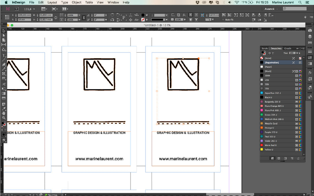Image resolution: width=314 pixels, height=196 pixels.
Task: Click the quick apply lightning icon
Action: 305,17
